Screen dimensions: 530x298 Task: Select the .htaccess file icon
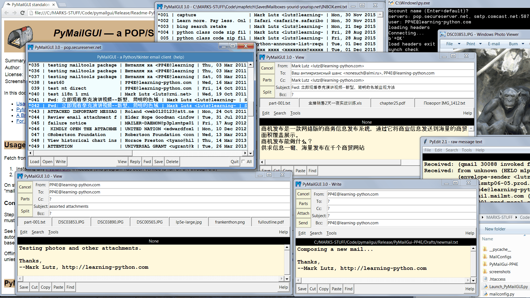coord(485,279)
